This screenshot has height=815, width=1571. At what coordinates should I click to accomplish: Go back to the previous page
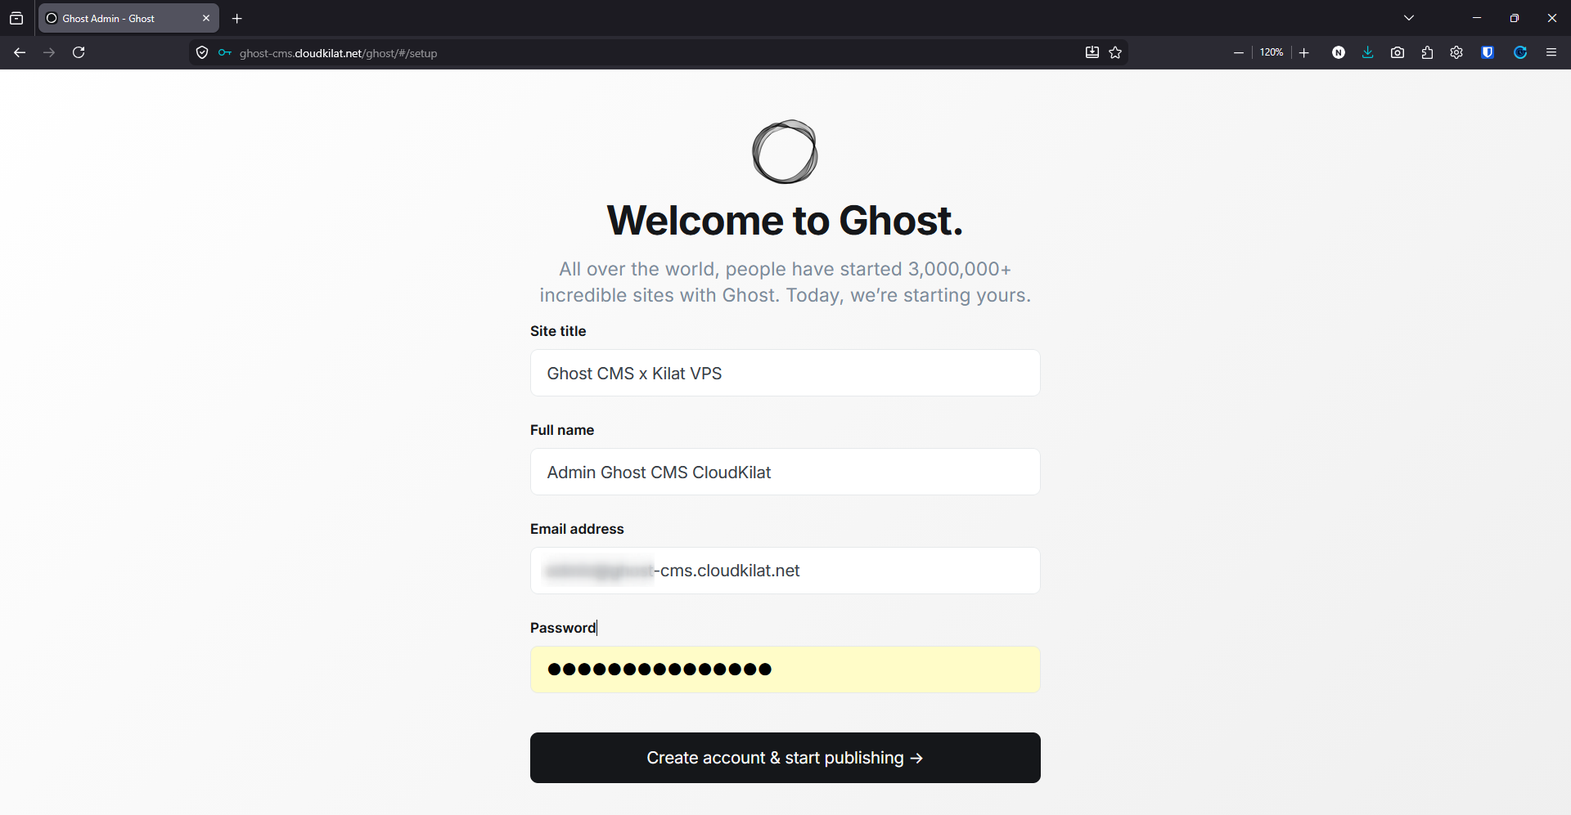click(20, 52)
